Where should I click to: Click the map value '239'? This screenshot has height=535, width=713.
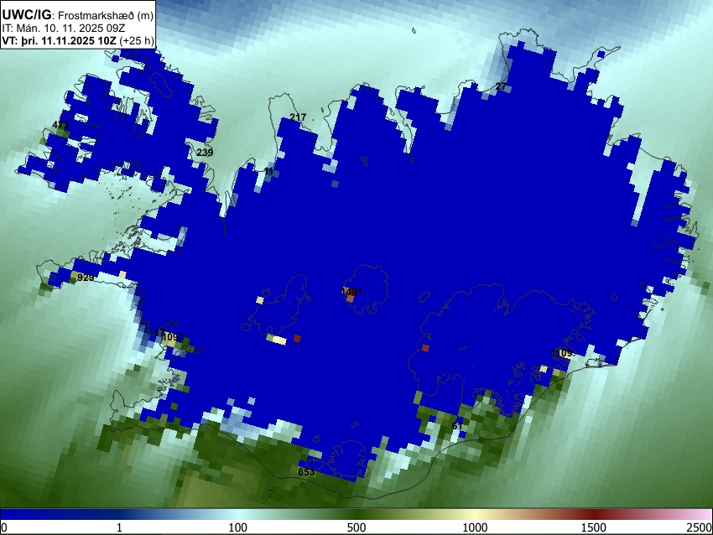[205, 153]
